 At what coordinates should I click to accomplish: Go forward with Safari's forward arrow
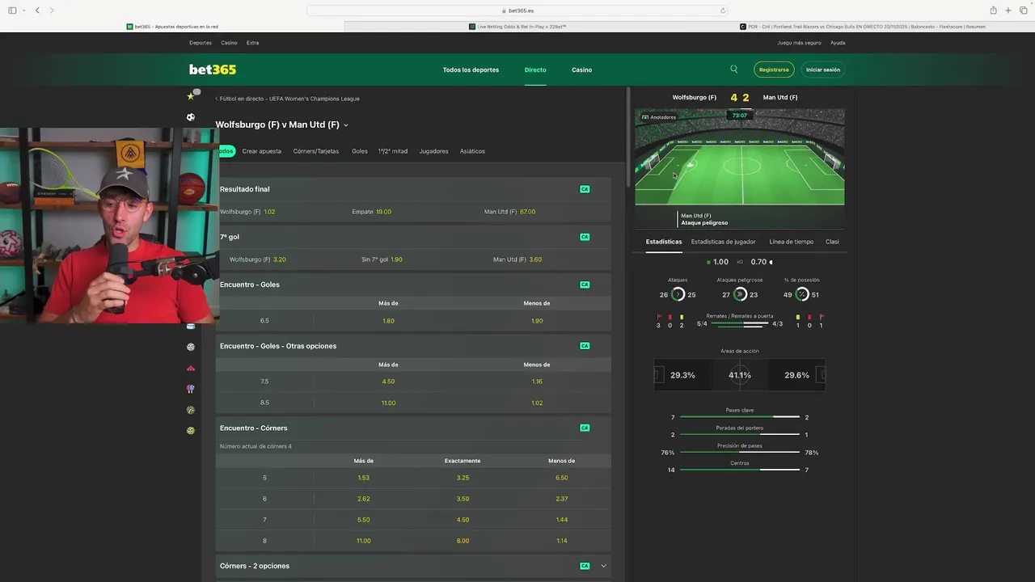tap(52, 11)
